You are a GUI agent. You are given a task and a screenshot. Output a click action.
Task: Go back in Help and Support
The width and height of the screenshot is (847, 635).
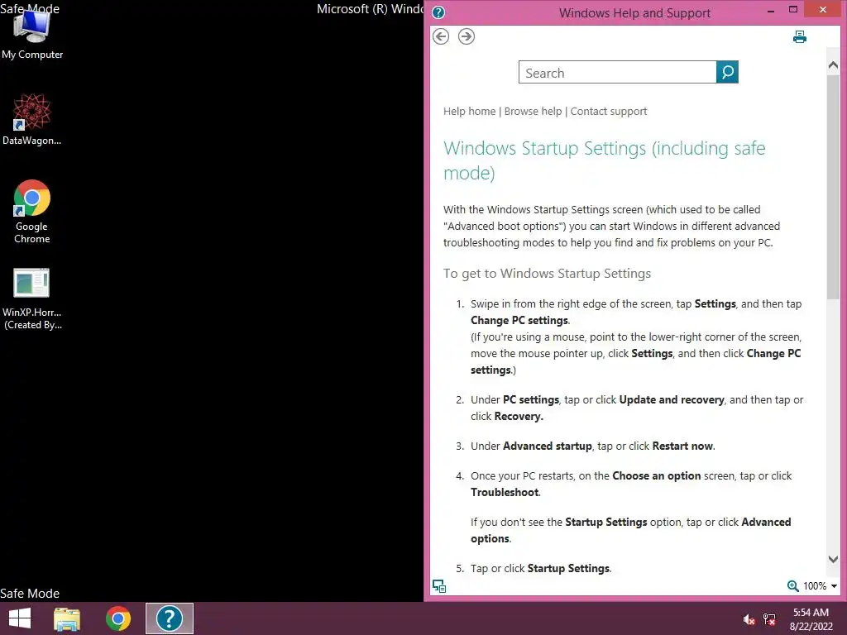point(441,36)
